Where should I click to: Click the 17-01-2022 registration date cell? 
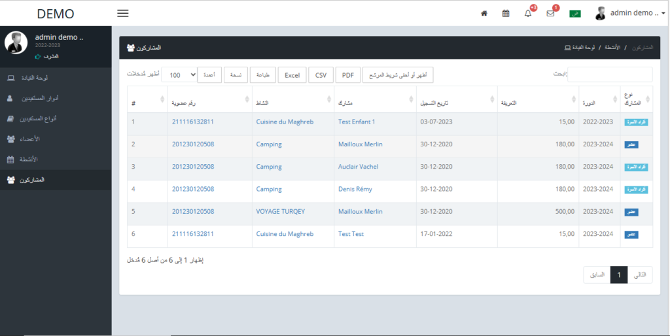pos(457,235)
